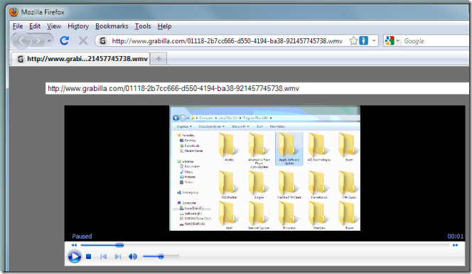Open the File menu
The height and width of the screenshot is (274, 472).
tap(18, 26)
